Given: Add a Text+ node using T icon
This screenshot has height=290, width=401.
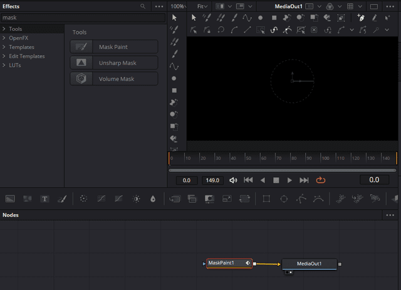Looking at the screenshot, I should coord(44,199).
